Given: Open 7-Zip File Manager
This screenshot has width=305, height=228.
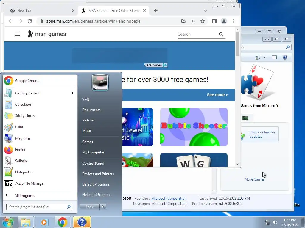Looking at the screenshot, I should pos(40,183).
